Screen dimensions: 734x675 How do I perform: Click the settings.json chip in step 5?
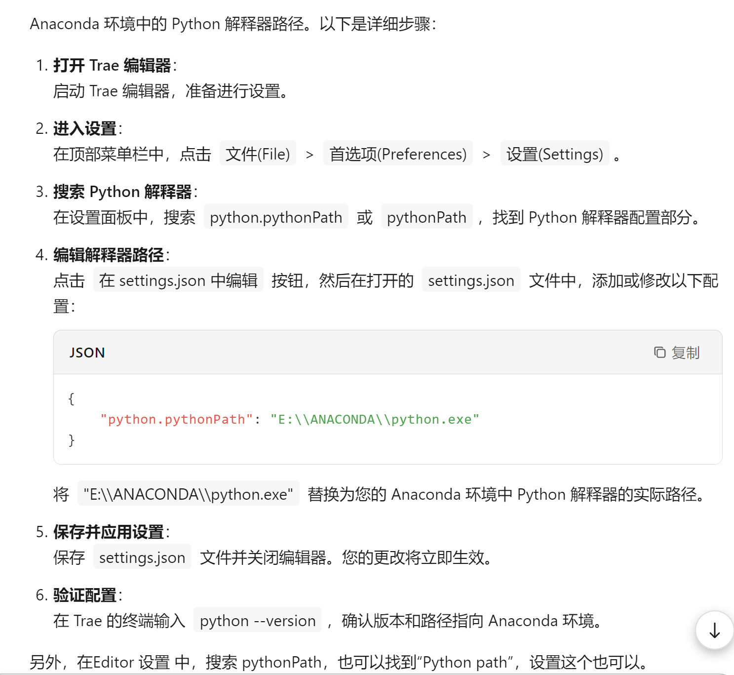pos(142,557)
